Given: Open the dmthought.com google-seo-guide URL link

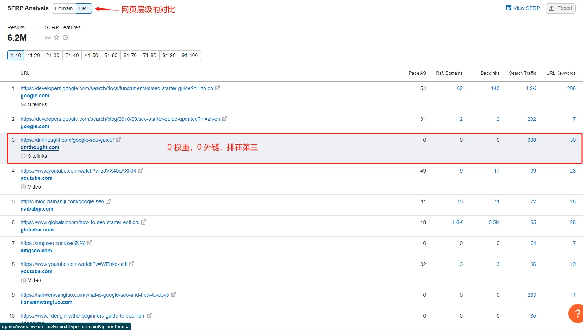Looking at the screenshot, I should [x=67, y=140].
